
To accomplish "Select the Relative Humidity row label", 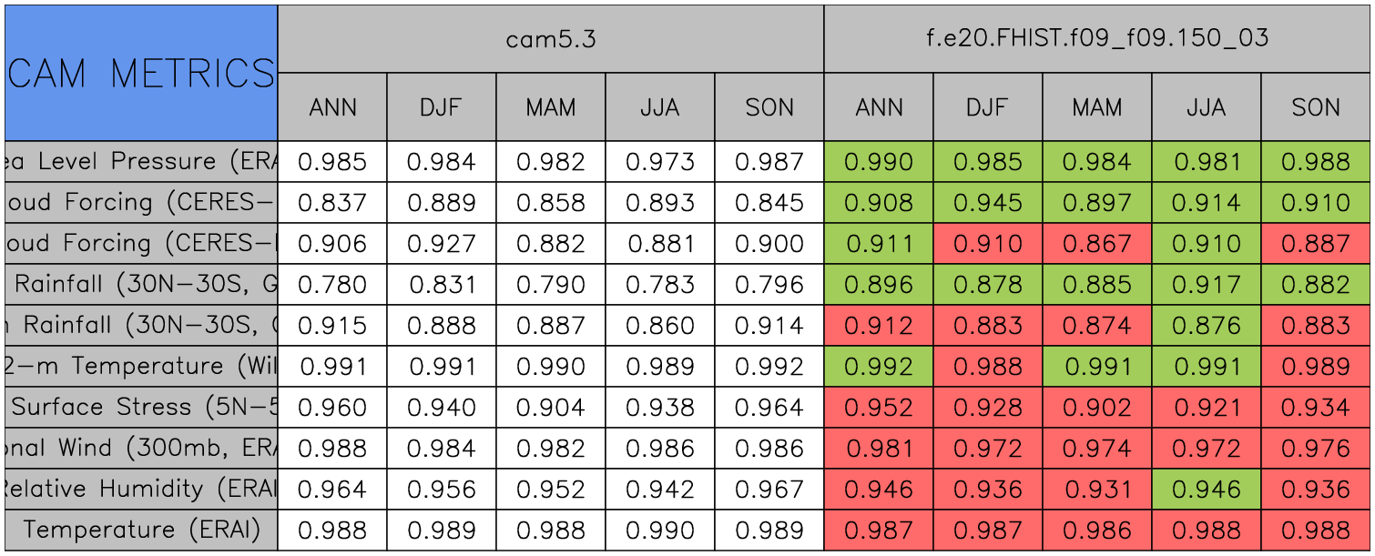I will click(x=141, y=490).
